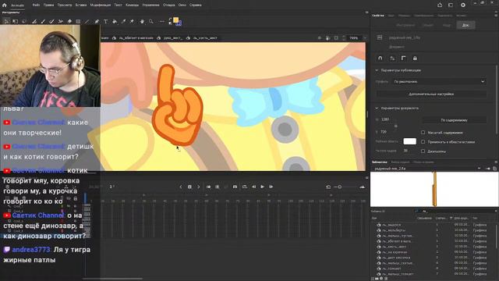Click По содержимому button

point(454,120)
